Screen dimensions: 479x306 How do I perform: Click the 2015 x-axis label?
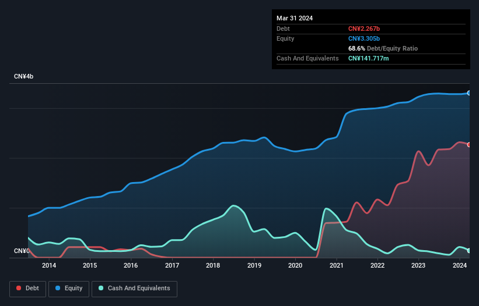[90, 265]
